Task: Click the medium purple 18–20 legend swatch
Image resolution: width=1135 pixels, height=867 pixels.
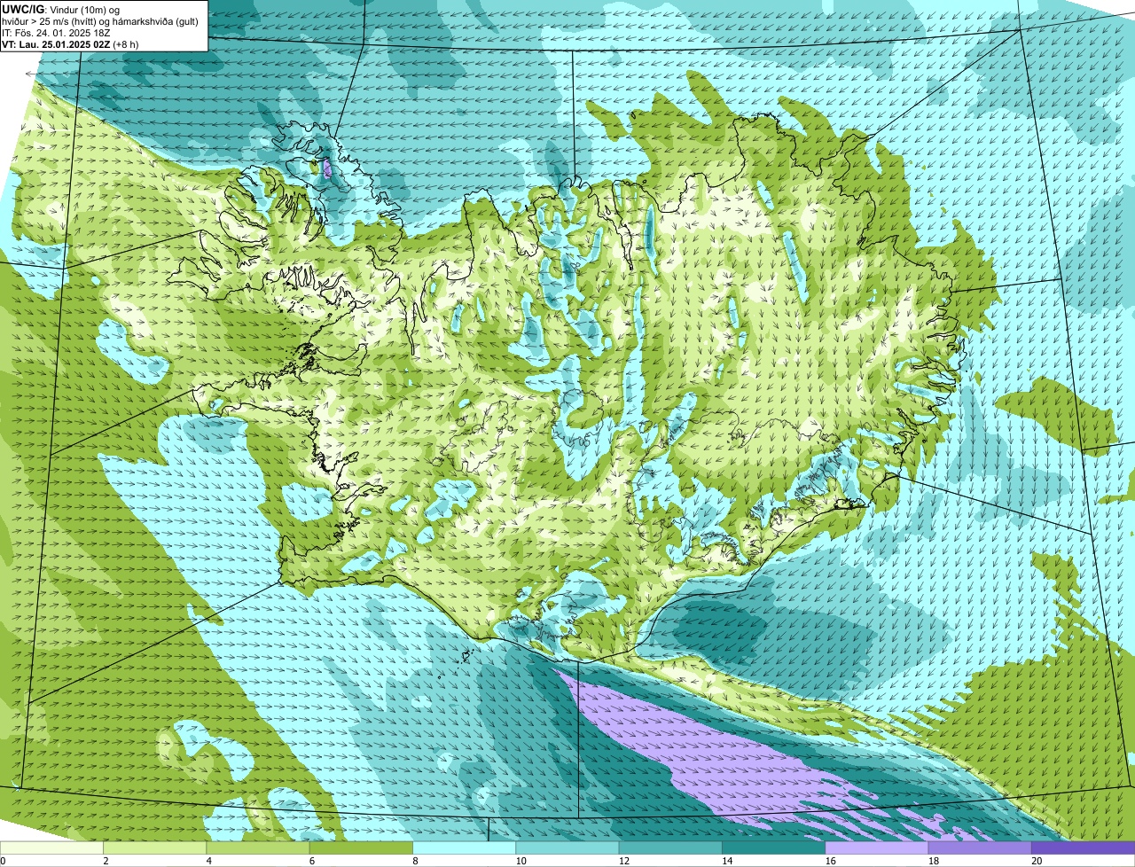Action: (x=981, y=847)
